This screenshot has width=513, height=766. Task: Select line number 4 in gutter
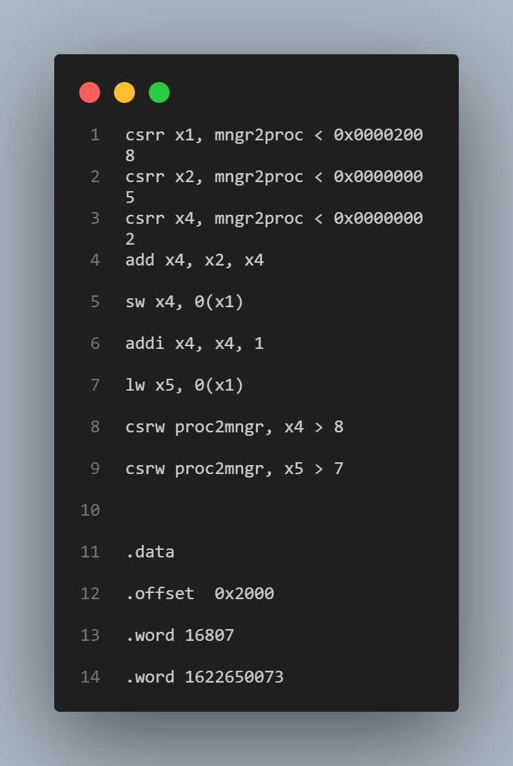[x=95, y=260]
